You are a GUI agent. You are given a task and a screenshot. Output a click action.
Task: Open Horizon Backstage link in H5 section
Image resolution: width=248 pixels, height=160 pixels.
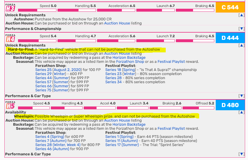coord(129,125)
